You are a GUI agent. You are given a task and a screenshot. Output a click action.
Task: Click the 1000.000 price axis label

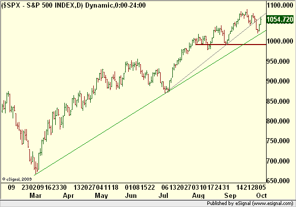pyautogui.click(x=280, y=41)
